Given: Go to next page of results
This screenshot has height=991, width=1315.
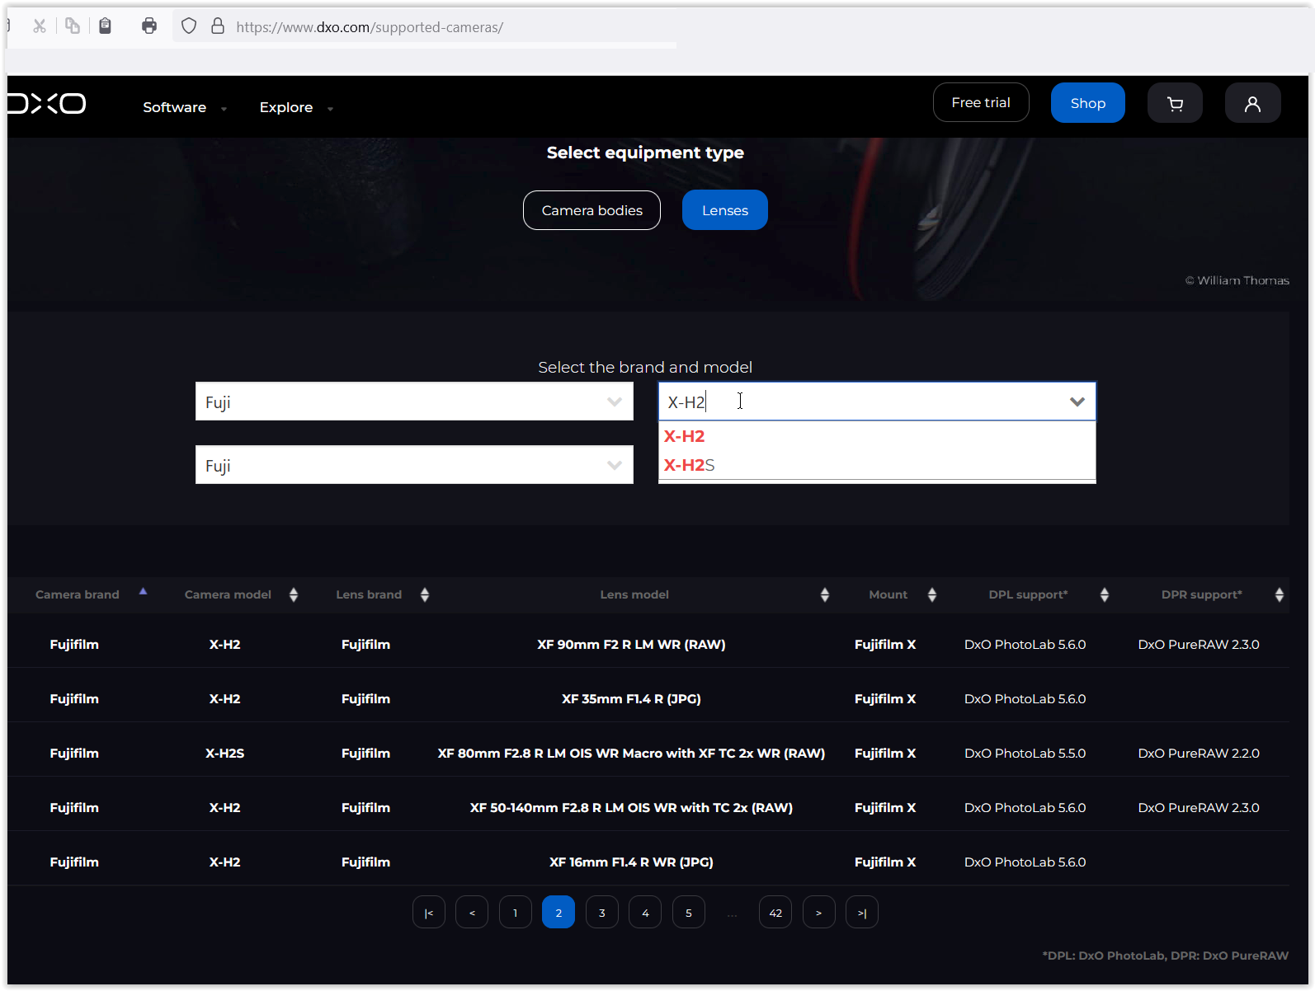Looking at the screenshot, I should tap(819, 912).
